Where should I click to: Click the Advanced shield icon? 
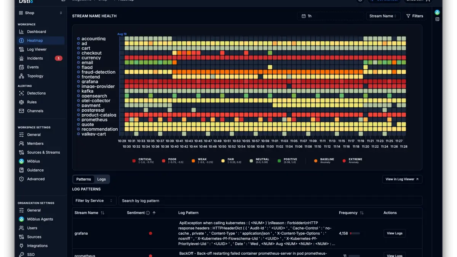[x=21, y=179]
